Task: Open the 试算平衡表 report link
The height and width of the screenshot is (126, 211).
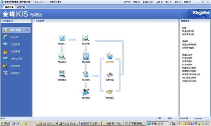Action: (187, 61)
